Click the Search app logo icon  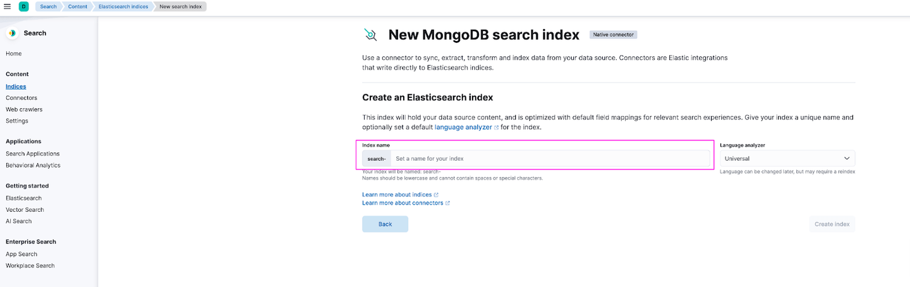tap(12, 33)
